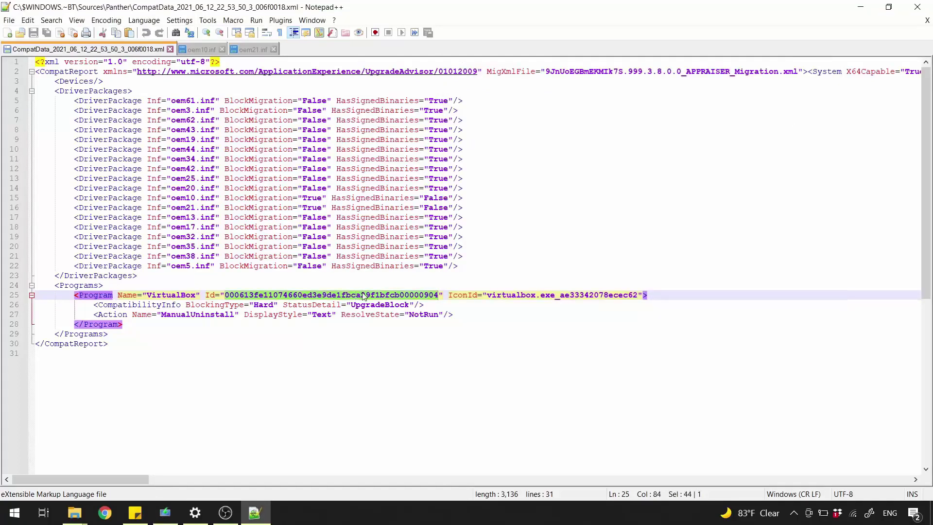Click the Close document toolbar icon
The height and width of the screenshot is (525, 933).
(60, 33)
